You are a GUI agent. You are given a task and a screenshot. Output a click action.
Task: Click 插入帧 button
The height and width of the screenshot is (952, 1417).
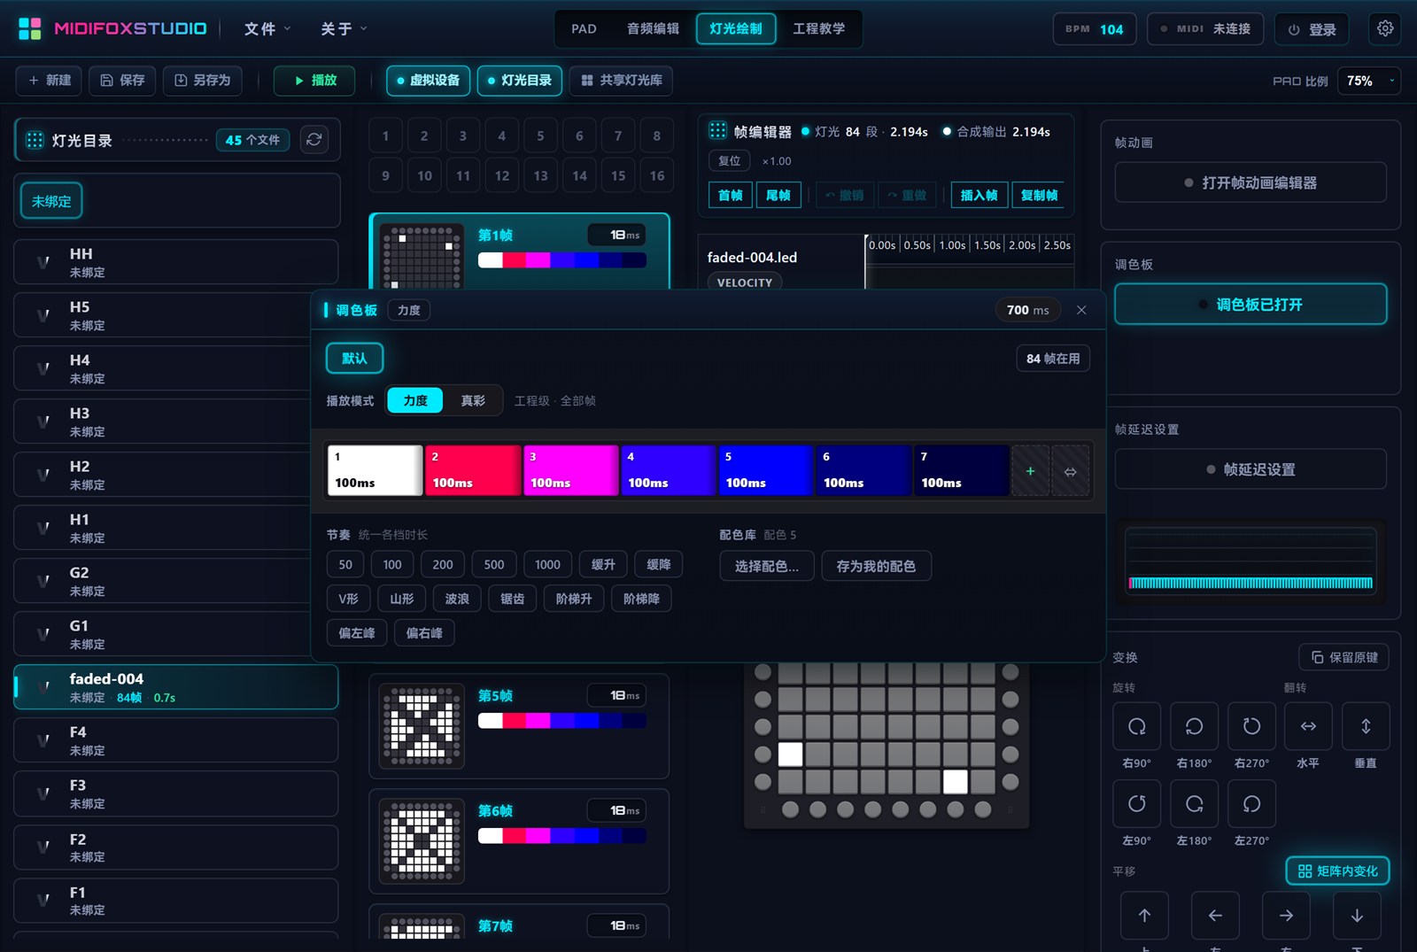(x=979, y=195)
